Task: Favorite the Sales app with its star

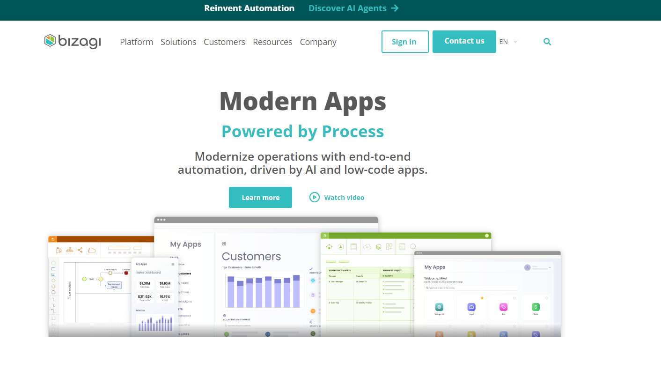Action: pyautogui.click(x=546, y=298)
